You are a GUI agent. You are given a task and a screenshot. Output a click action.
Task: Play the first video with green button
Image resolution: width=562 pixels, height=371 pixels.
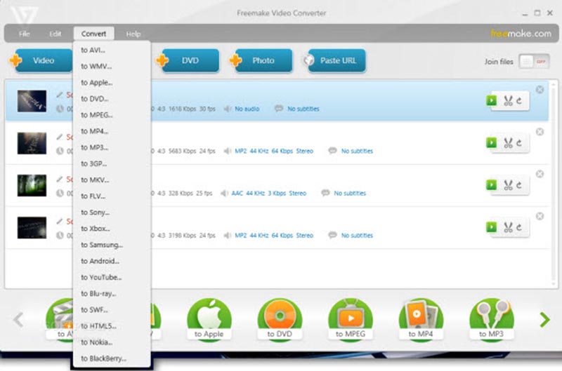pyautogui.click(x=492, y=101)
